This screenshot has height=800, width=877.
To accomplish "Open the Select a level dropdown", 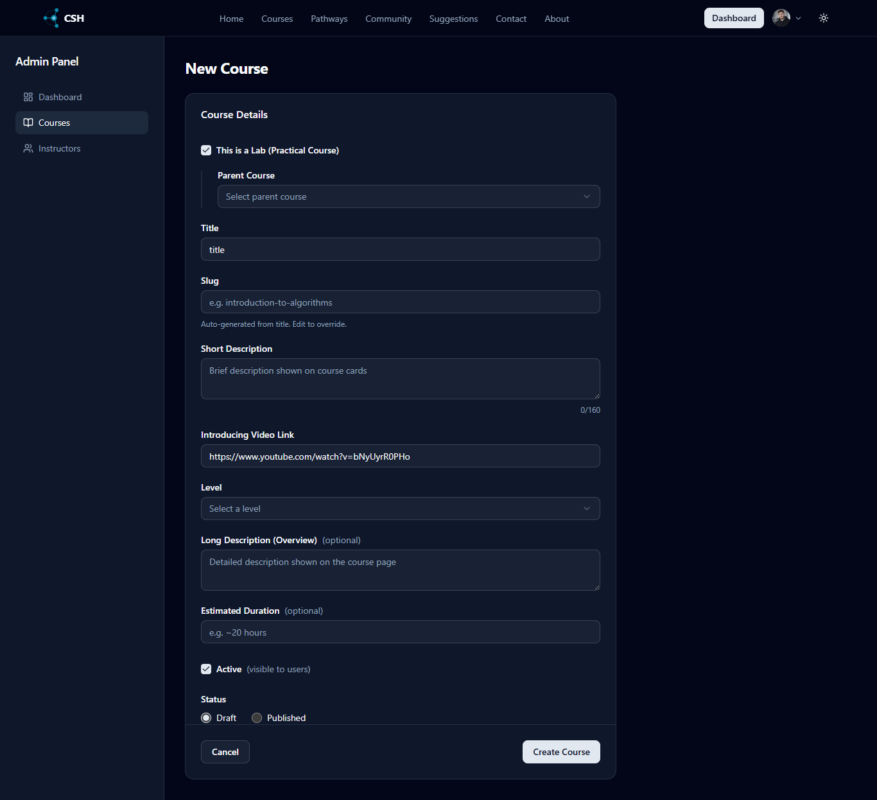I will pyautogui.click(x=401, y=509).
